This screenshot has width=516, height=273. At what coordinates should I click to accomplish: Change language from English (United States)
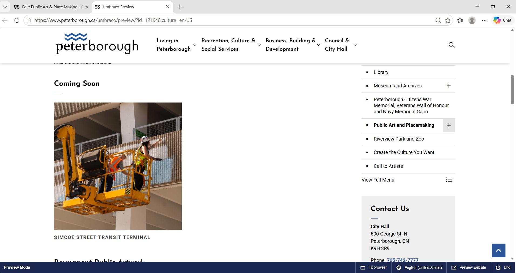click(419, 267)
